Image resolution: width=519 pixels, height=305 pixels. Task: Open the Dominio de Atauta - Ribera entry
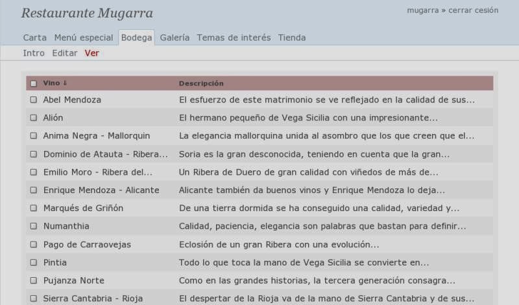coord(106,154)
